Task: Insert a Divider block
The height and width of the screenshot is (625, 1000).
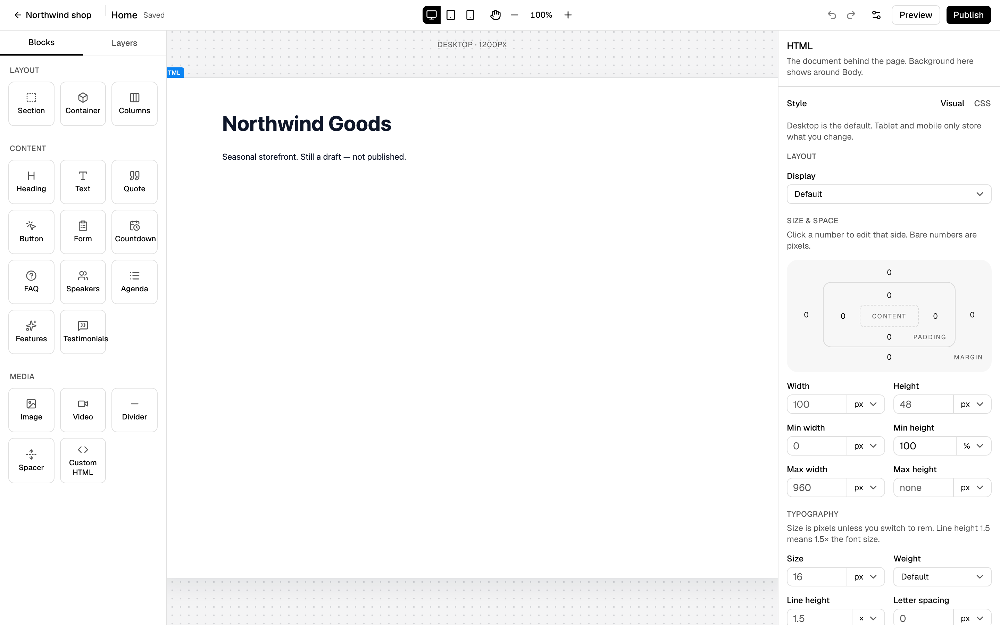Action: coord(134,410)
